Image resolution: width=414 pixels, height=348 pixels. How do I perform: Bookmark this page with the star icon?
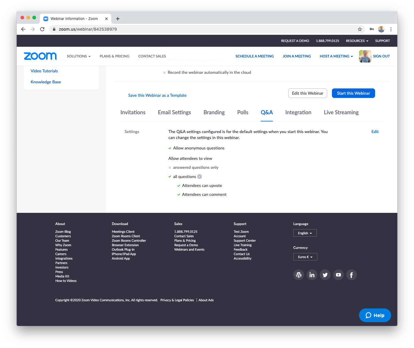(360, 29)
